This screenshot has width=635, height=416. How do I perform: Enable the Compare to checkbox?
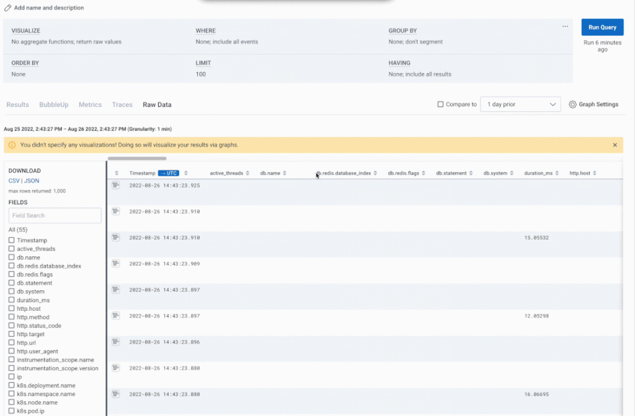tap(442, 104)
